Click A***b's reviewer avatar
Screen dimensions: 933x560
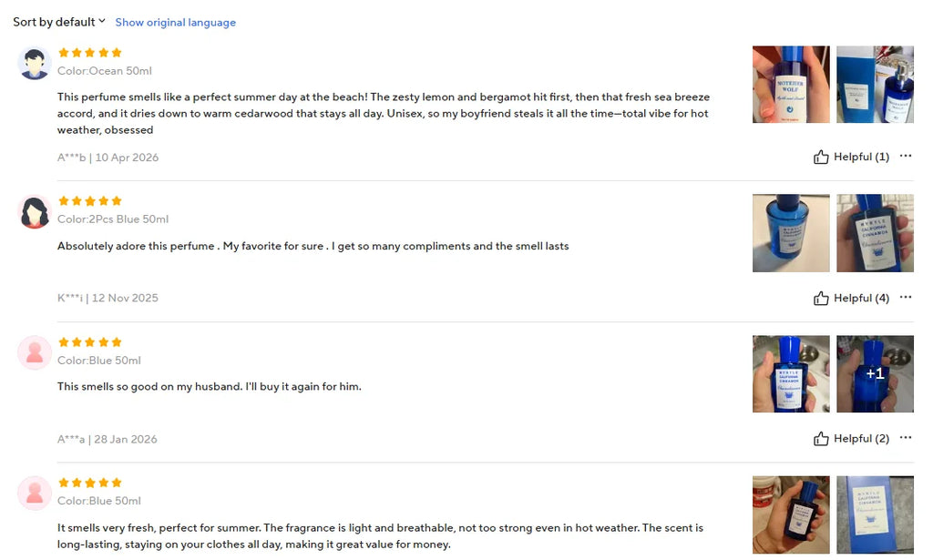click(35, 63)
